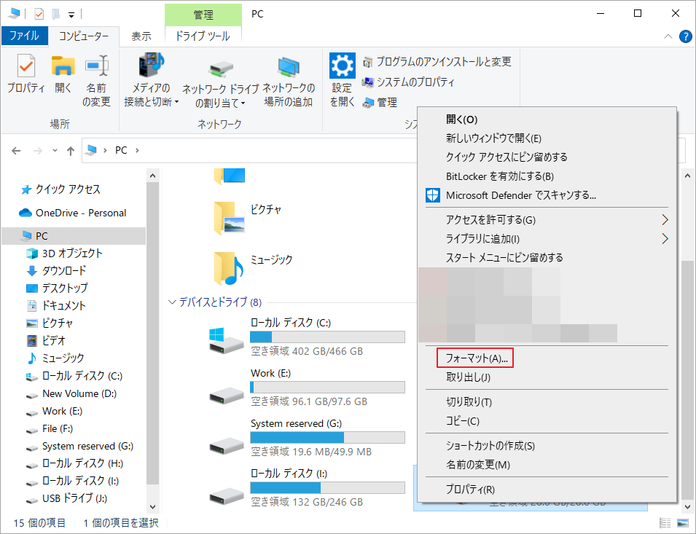The height and width of the screenshot is (534, 696).
Task: Click PC in the address bar
Action: (x=121, y=150)
